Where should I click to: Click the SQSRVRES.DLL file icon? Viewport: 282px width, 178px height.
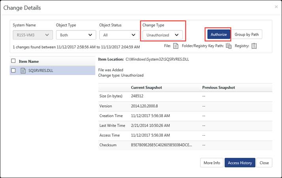click(23, 71)
